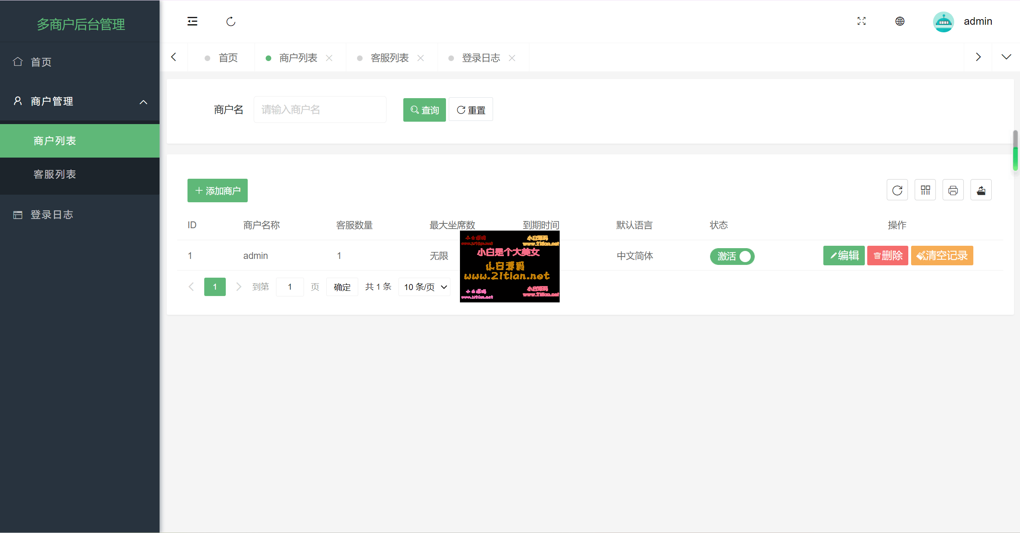
Task: Click the page refresh icon in the header
Action: click(231, 22)
